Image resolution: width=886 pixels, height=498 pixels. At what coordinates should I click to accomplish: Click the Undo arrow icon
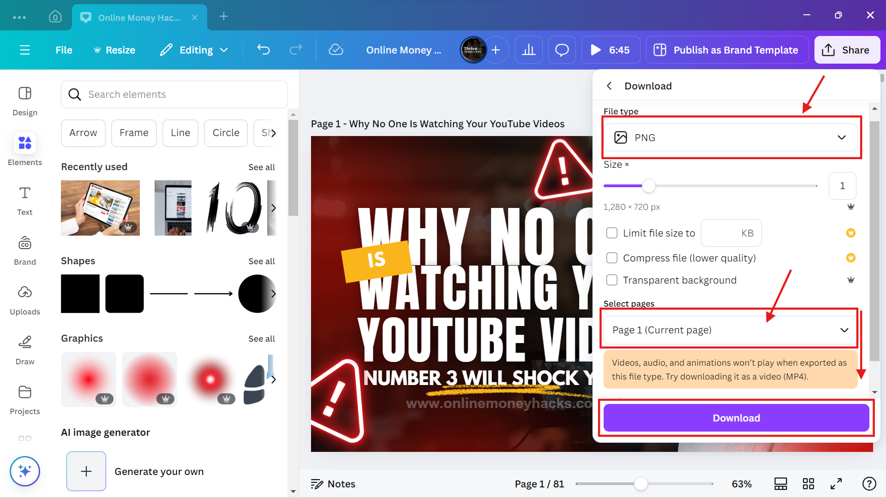point(263,50)
